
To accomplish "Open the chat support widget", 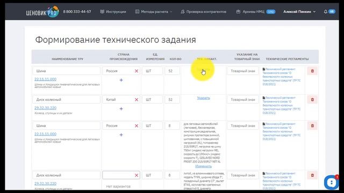I will click(x=332, y=182).
